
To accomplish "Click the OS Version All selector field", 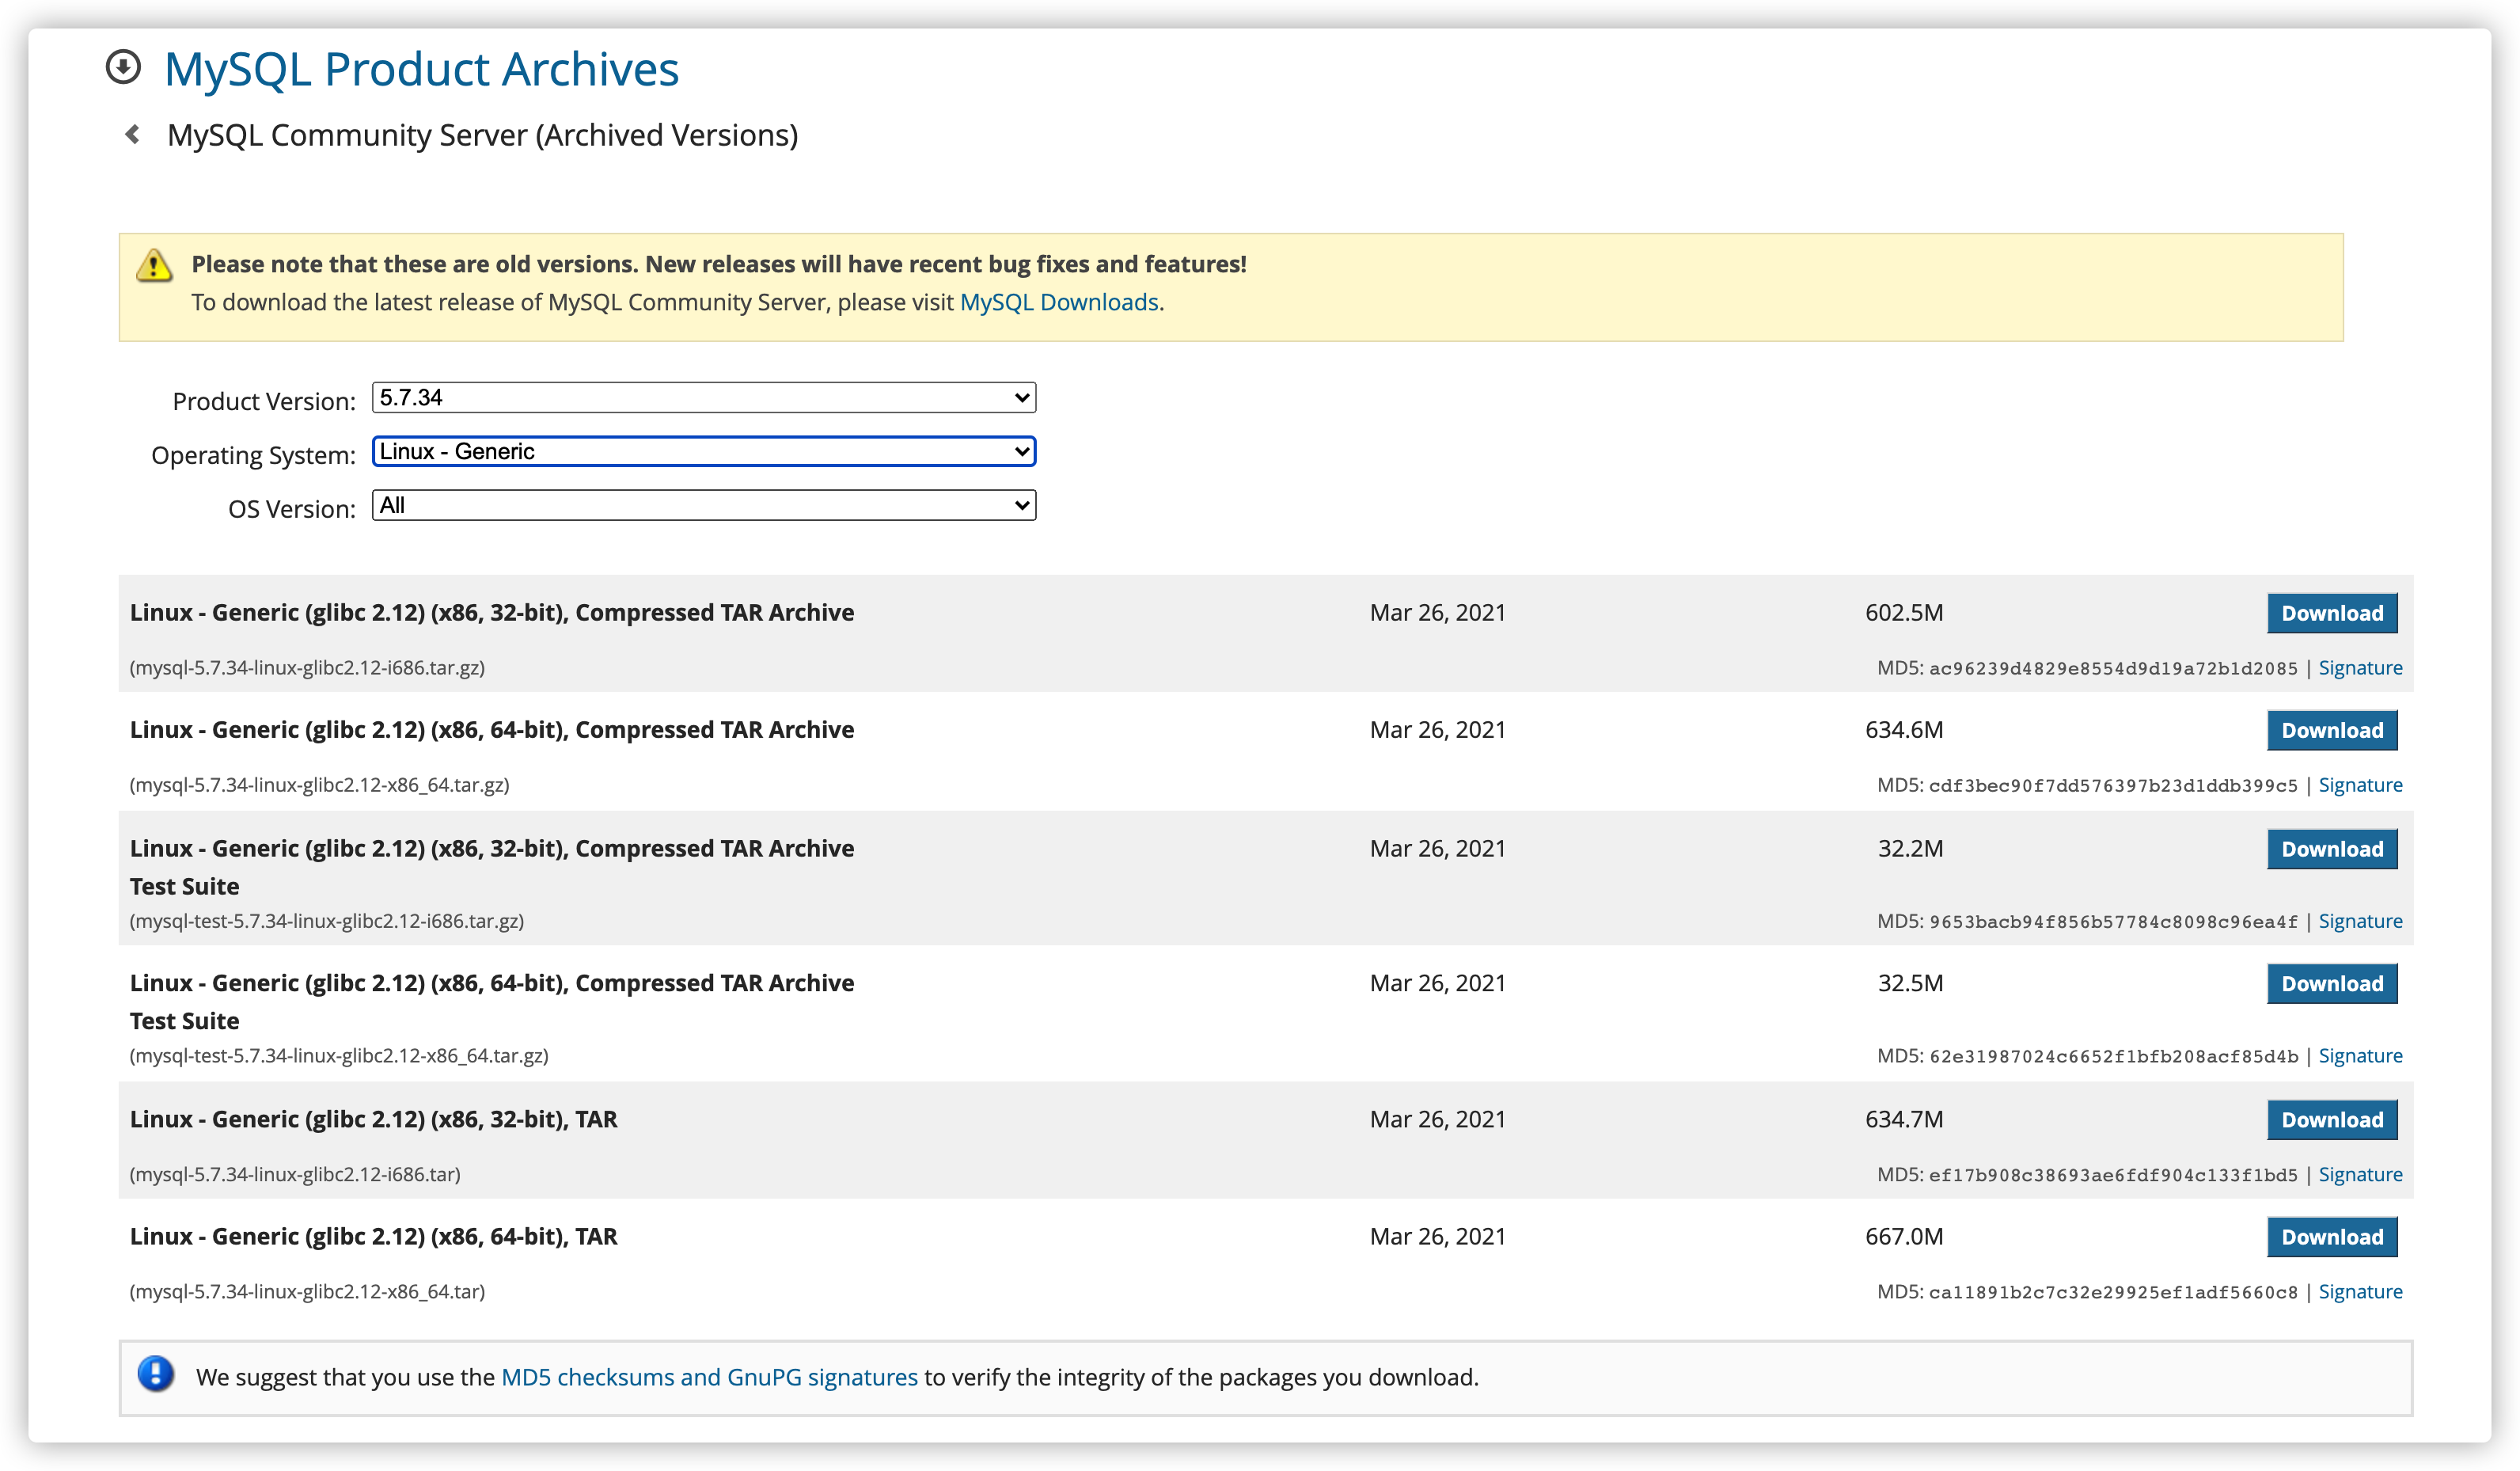I will pyautogui.click(x=702, y=506).
